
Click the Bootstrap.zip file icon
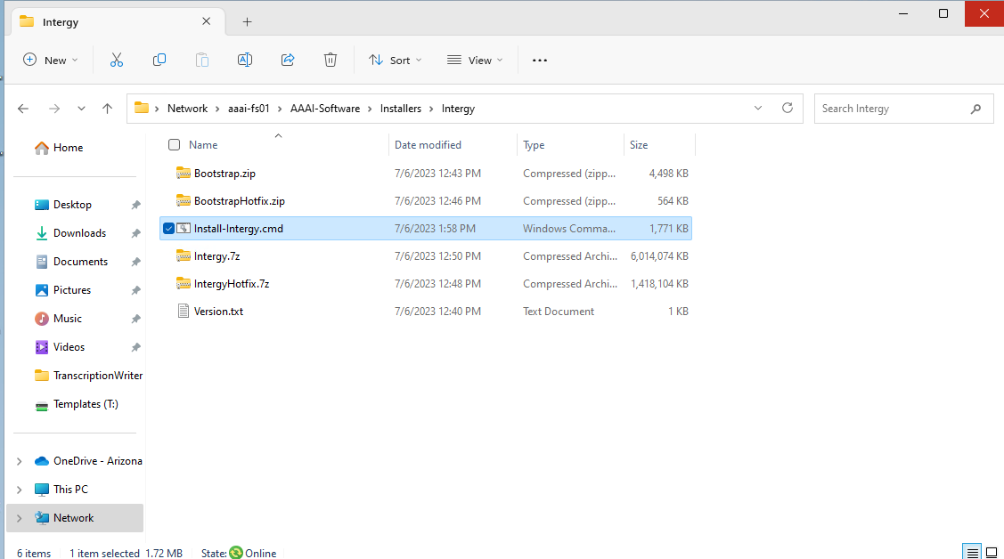pyautogui.click(x=184, y=174)
